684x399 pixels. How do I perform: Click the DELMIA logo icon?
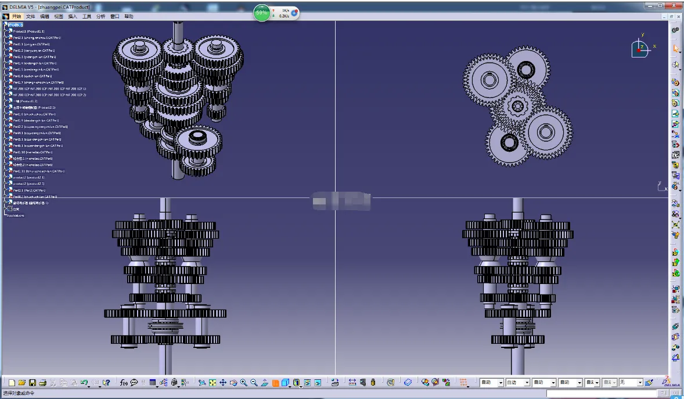pos(671,382)
